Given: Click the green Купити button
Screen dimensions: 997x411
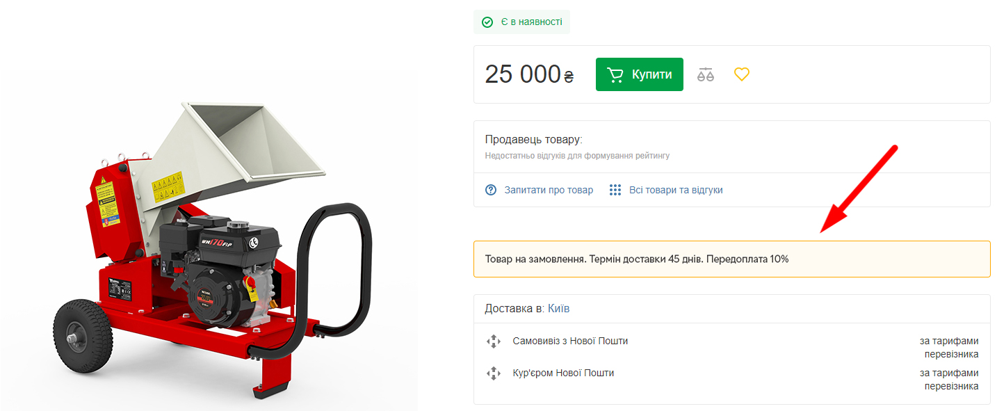Looking at the screenshot, I should (639, 74).
